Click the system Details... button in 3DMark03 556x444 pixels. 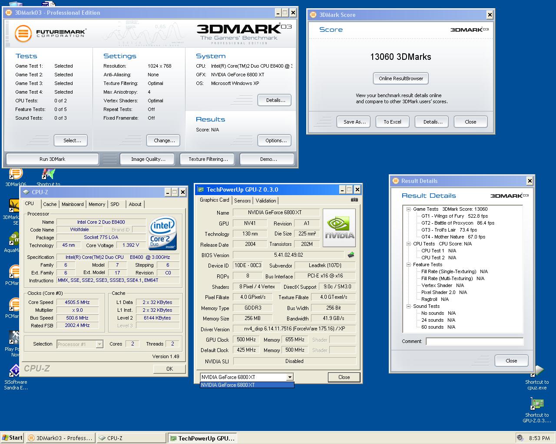pos(275,100)
